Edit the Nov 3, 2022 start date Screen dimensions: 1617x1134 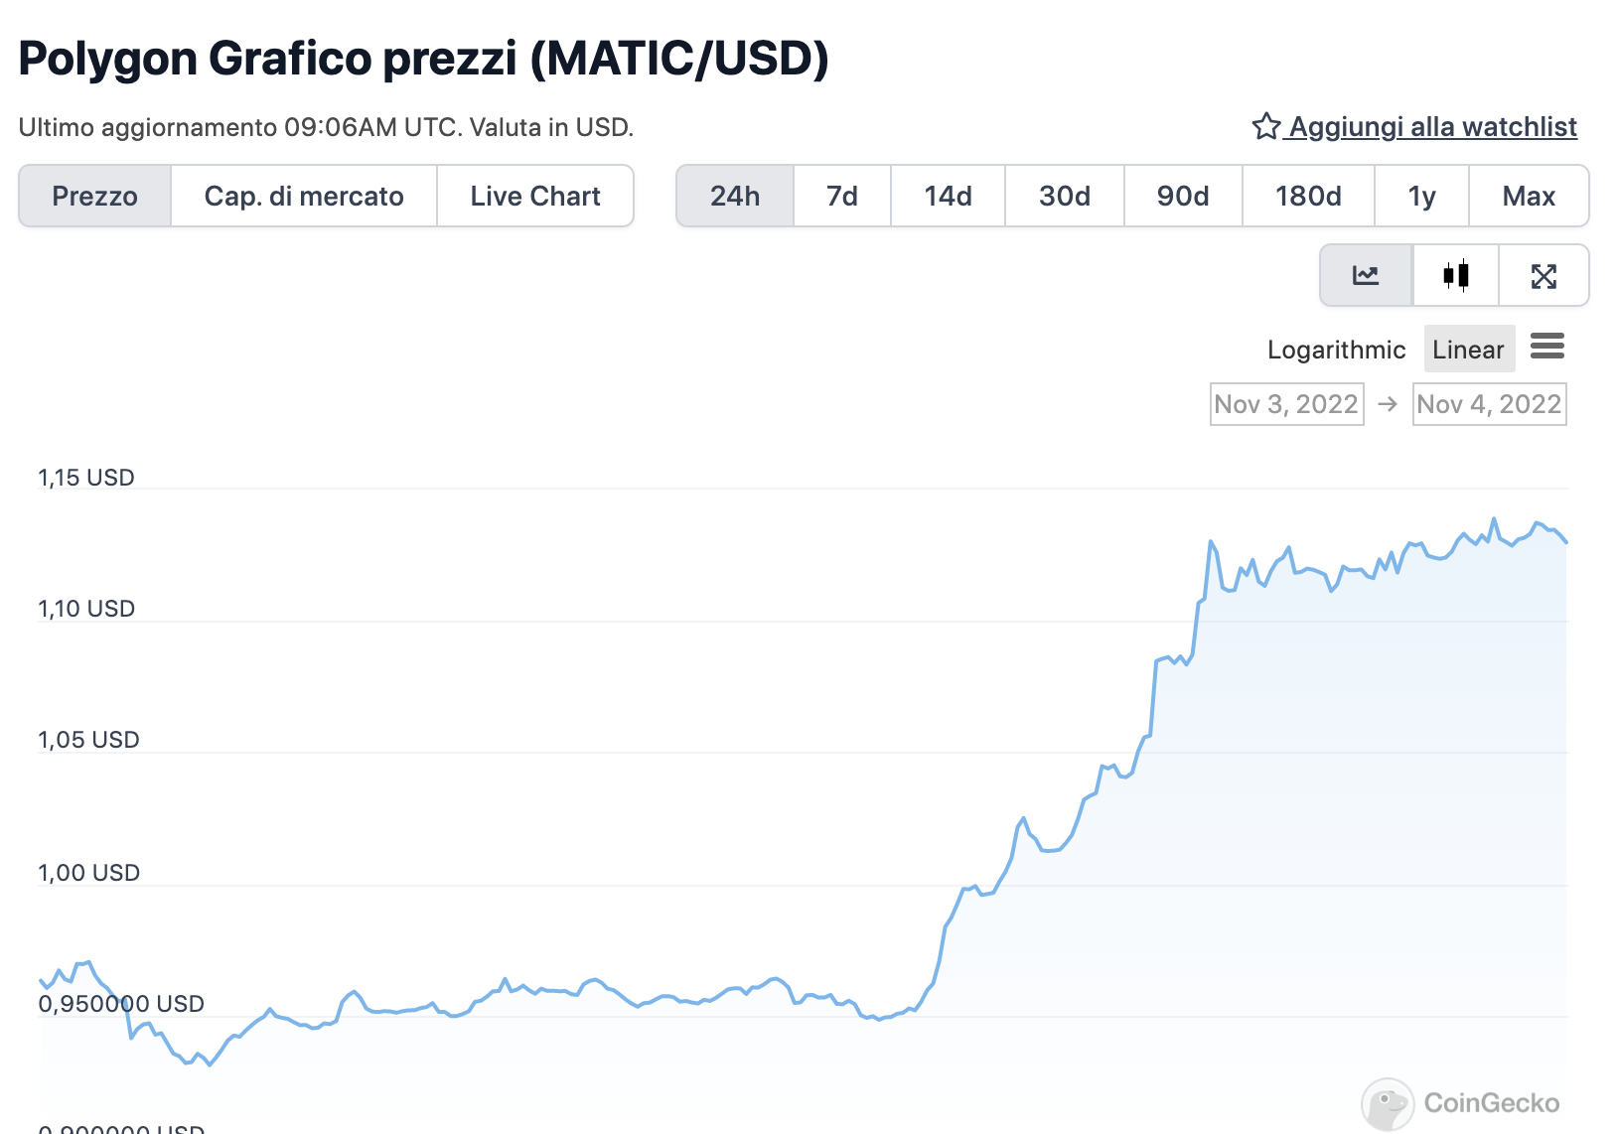[1286, 404]
